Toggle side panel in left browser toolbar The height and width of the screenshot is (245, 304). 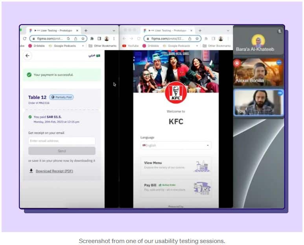click(99, 39)
